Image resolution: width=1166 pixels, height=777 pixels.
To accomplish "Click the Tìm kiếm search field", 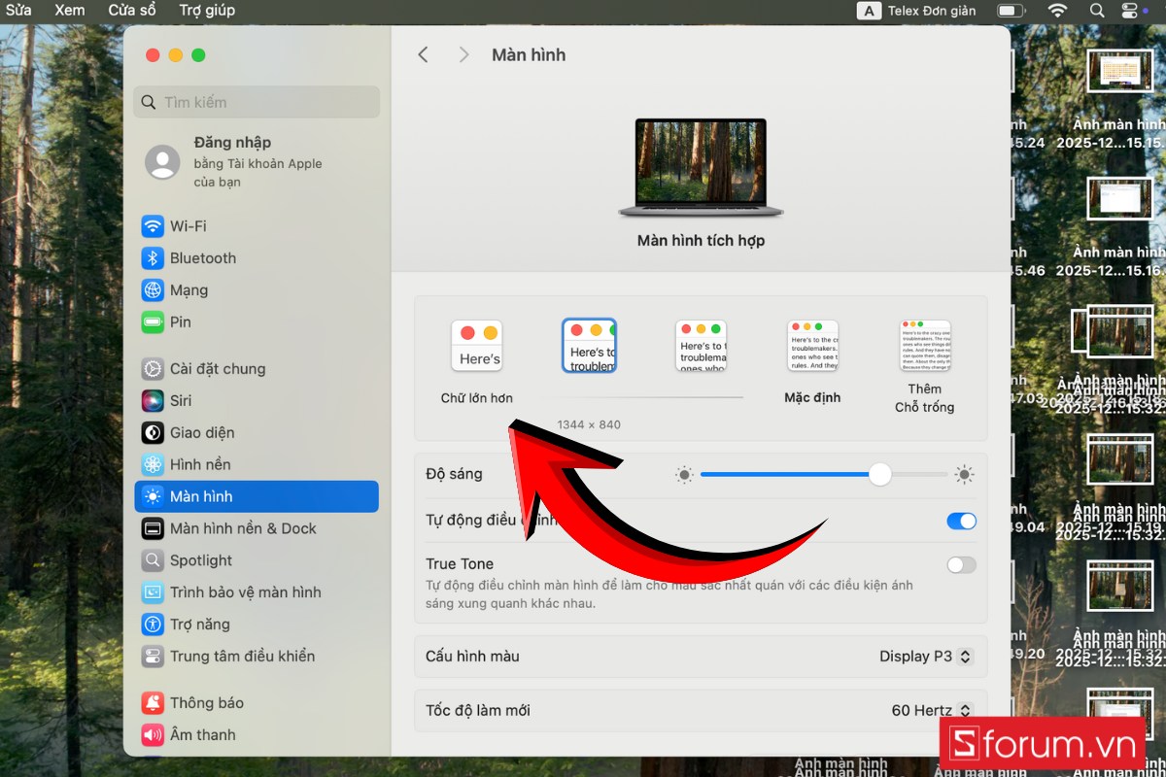I will pos(257,102).
